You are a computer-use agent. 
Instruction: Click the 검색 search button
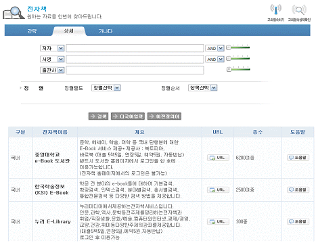pos(98,116)
